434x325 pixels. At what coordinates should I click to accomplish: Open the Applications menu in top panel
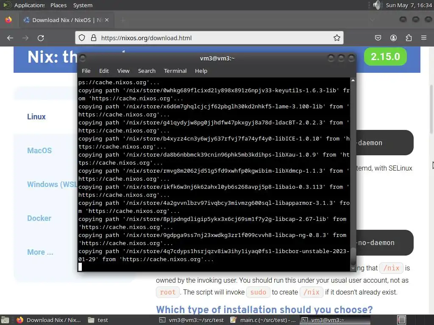[x=29, y=5]
